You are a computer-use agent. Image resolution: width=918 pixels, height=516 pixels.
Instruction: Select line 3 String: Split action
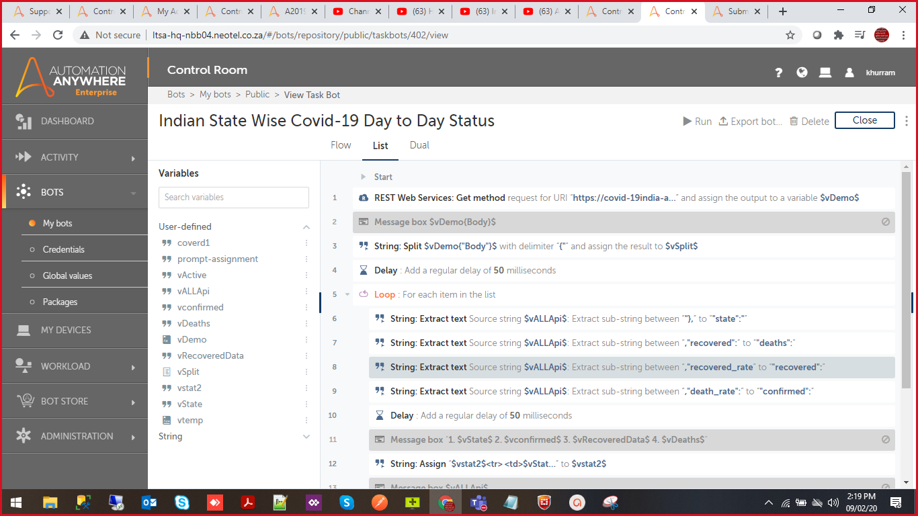624,246
